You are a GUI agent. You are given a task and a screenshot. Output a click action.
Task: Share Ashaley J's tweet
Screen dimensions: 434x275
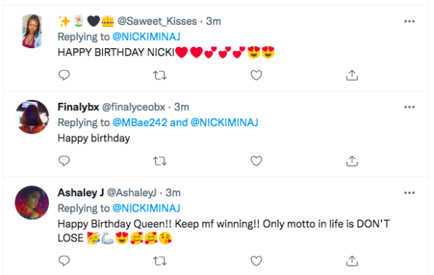tap(352, 260)
